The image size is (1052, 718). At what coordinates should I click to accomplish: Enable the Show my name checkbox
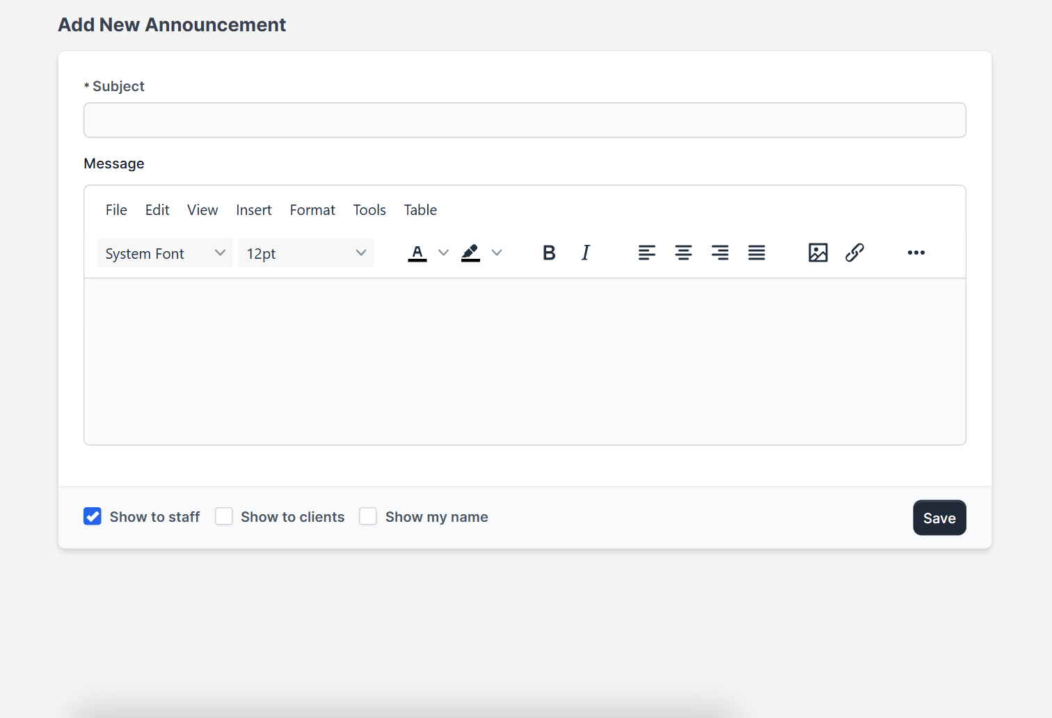coord(368,516)
